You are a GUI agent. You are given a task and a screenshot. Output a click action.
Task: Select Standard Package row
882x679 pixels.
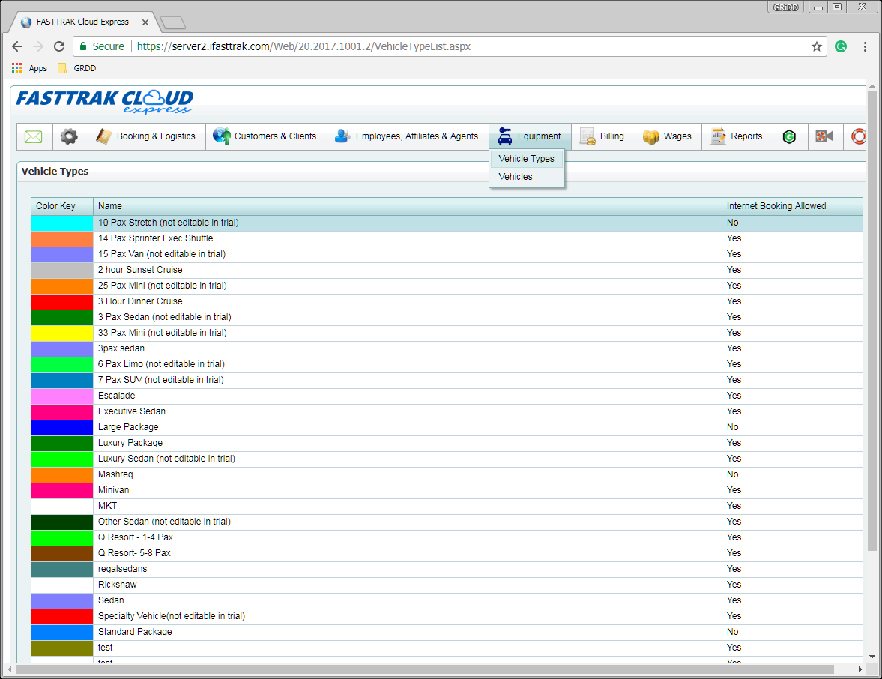point(447,633)
